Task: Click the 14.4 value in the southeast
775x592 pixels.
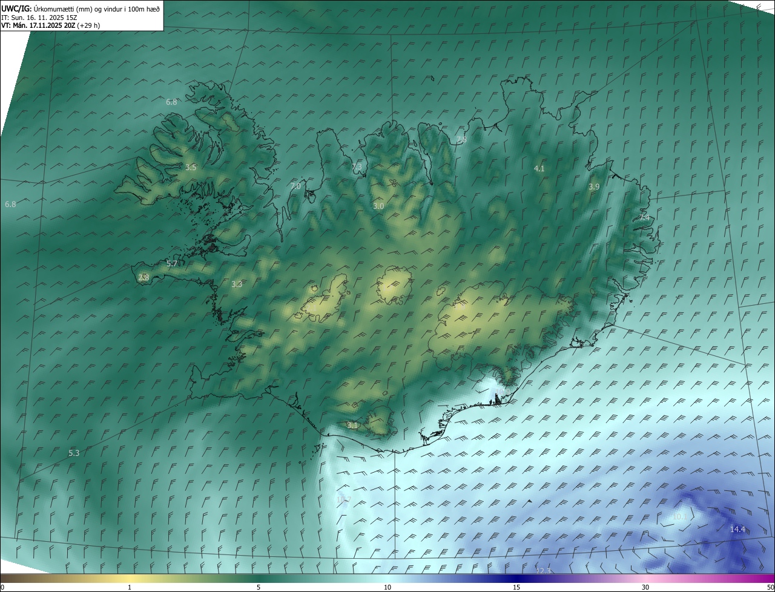Action: (737, 529)
